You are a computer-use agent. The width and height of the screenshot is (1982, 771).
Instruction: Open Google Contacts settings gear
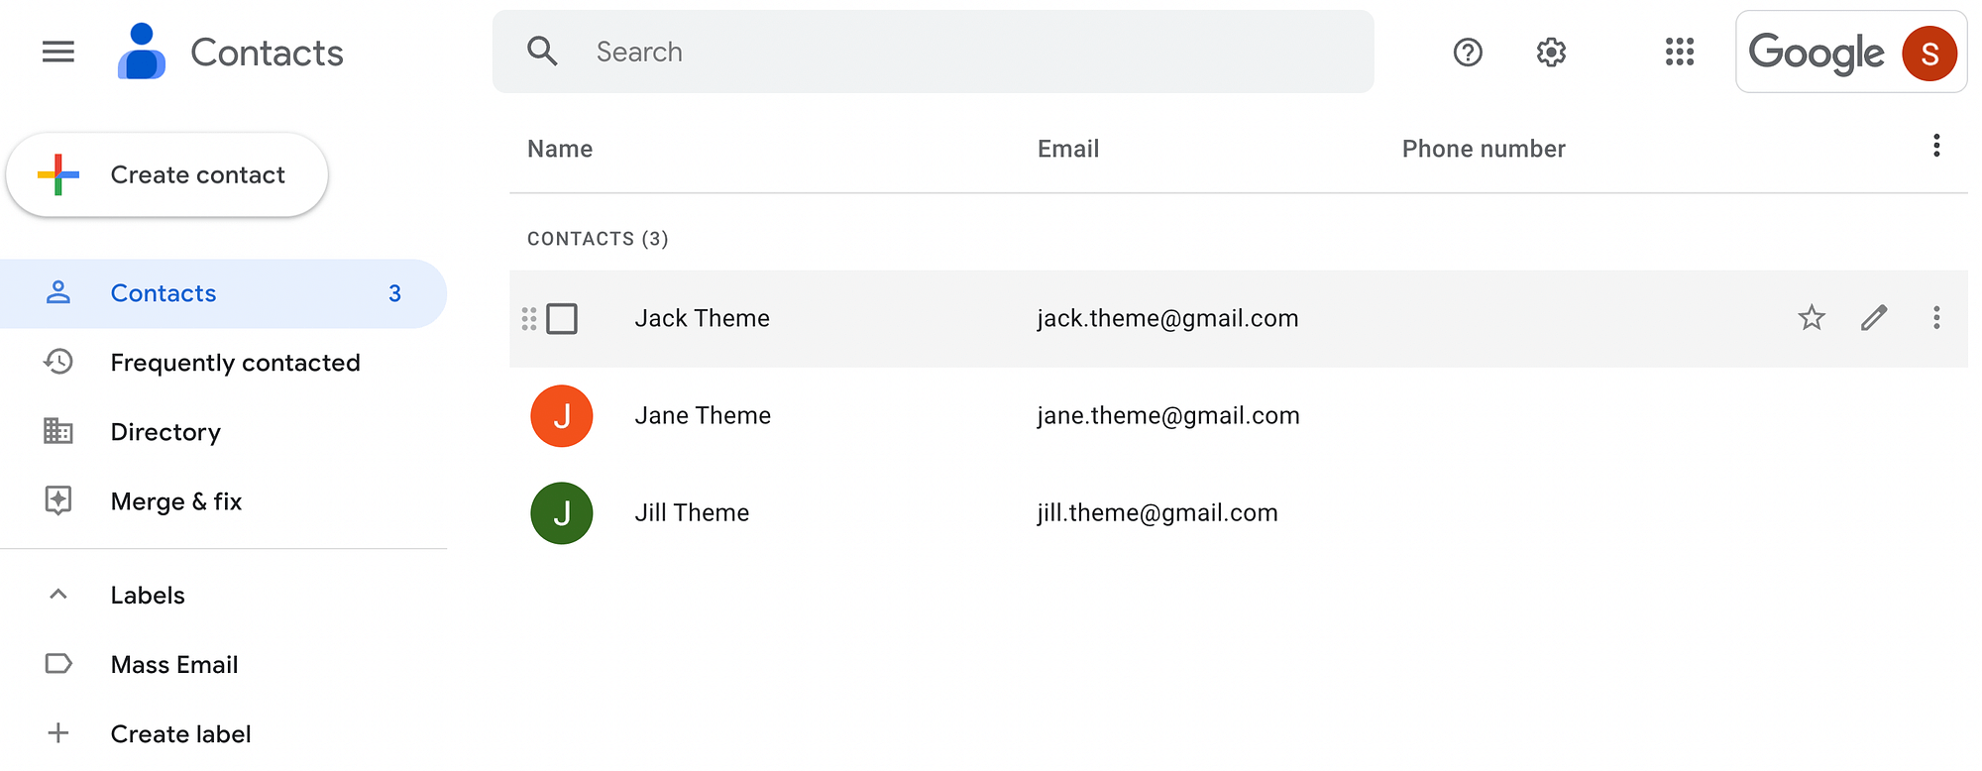[x=1550, y=53]
